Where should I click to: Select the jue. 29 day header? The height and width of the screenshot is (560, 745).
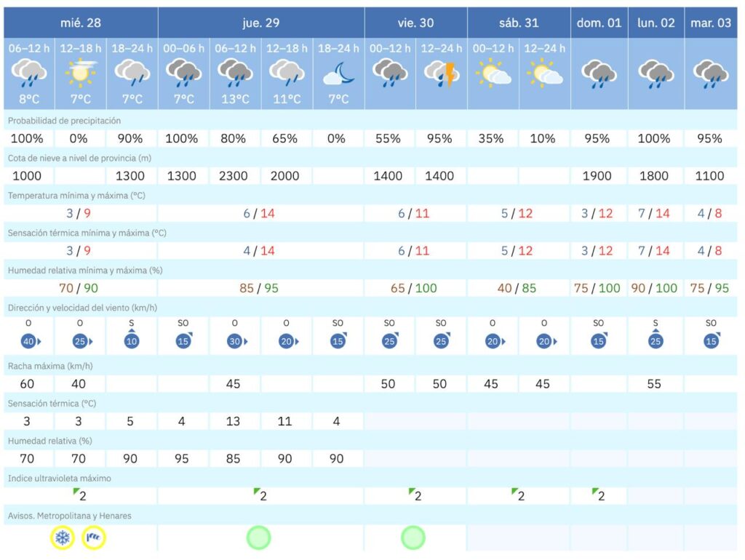click(260, 23)
